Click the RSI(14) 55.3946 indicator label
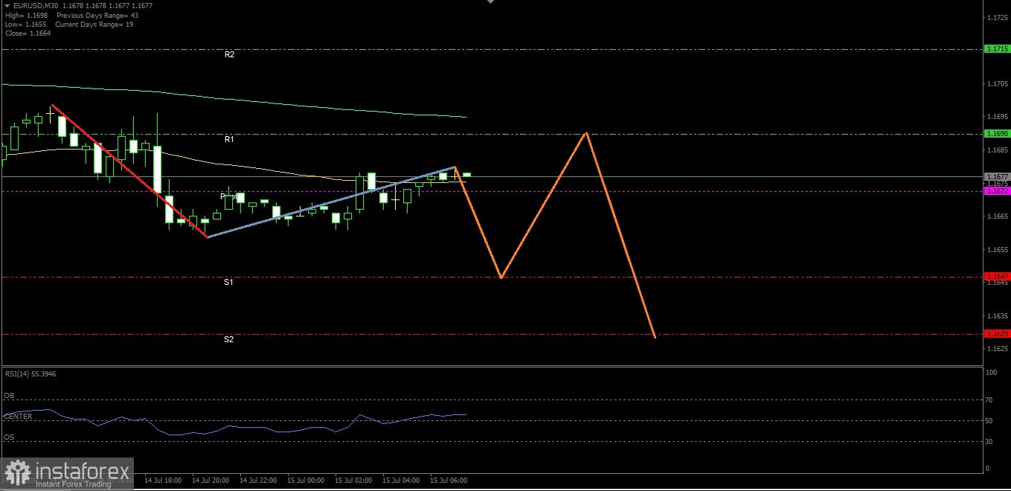The width and height of the screenshot is (1011, 491). [31, 373]
